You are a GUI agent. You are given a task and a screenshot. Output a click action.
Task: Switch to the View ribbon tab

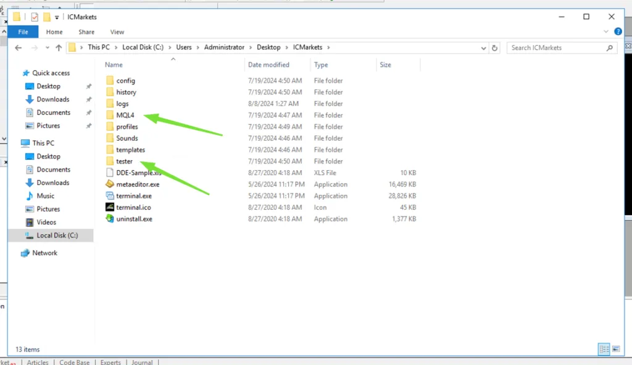117,32
